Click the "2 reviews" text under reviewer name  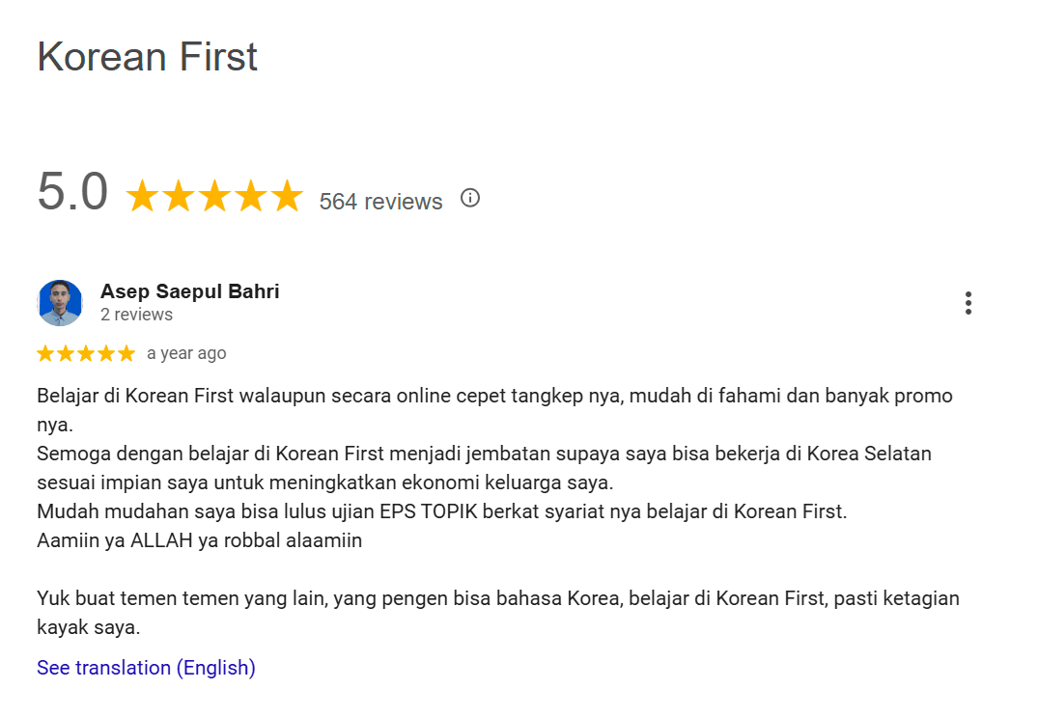click(x=136, y=315)
